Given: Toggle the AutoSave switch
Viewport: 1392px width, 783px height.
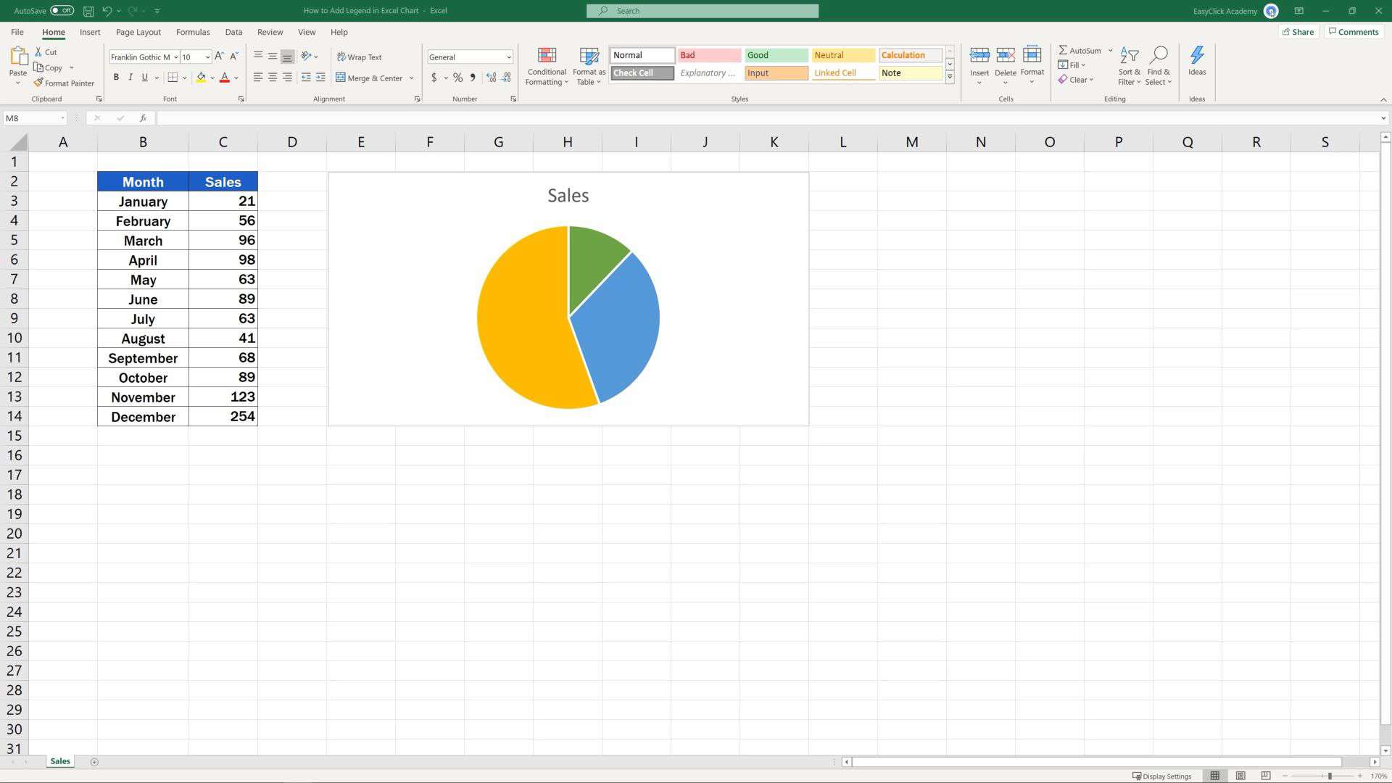Looking at the screenshot, I should point(62,11).
